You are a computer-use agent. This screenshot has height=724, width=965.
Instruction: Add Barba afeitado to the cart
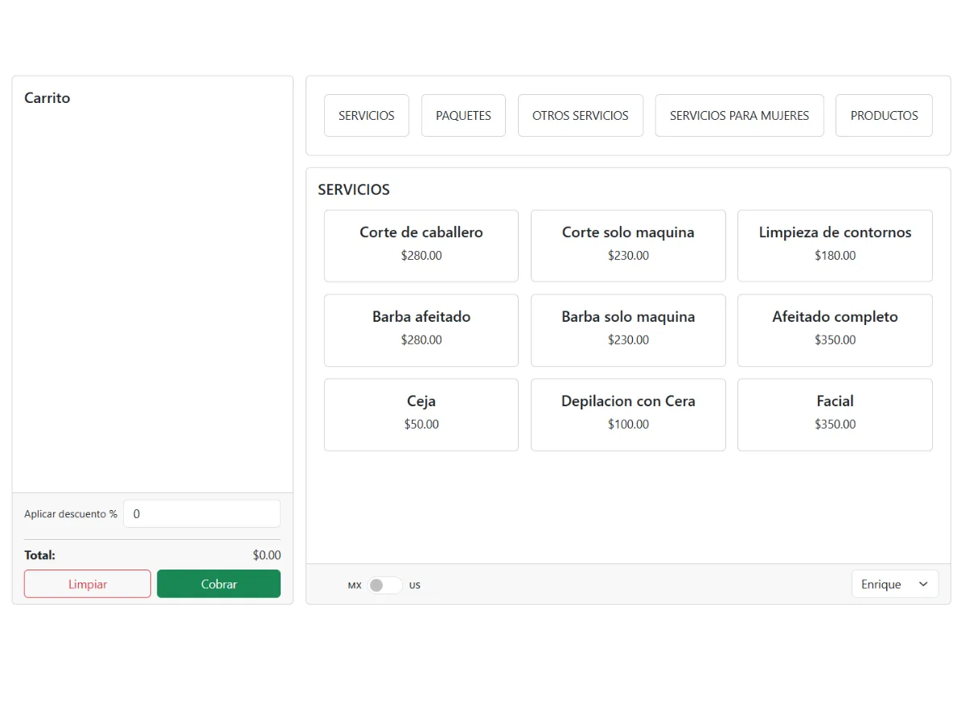click(421, 330)
